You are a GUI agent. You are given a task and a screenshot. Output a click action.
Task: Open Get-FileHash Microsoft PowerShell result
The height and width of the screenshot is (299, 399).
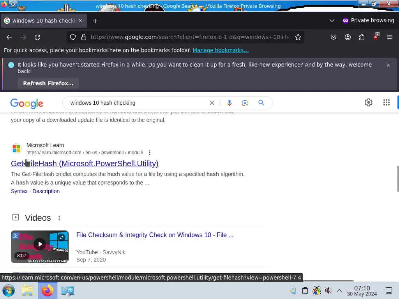coord(85,164)
